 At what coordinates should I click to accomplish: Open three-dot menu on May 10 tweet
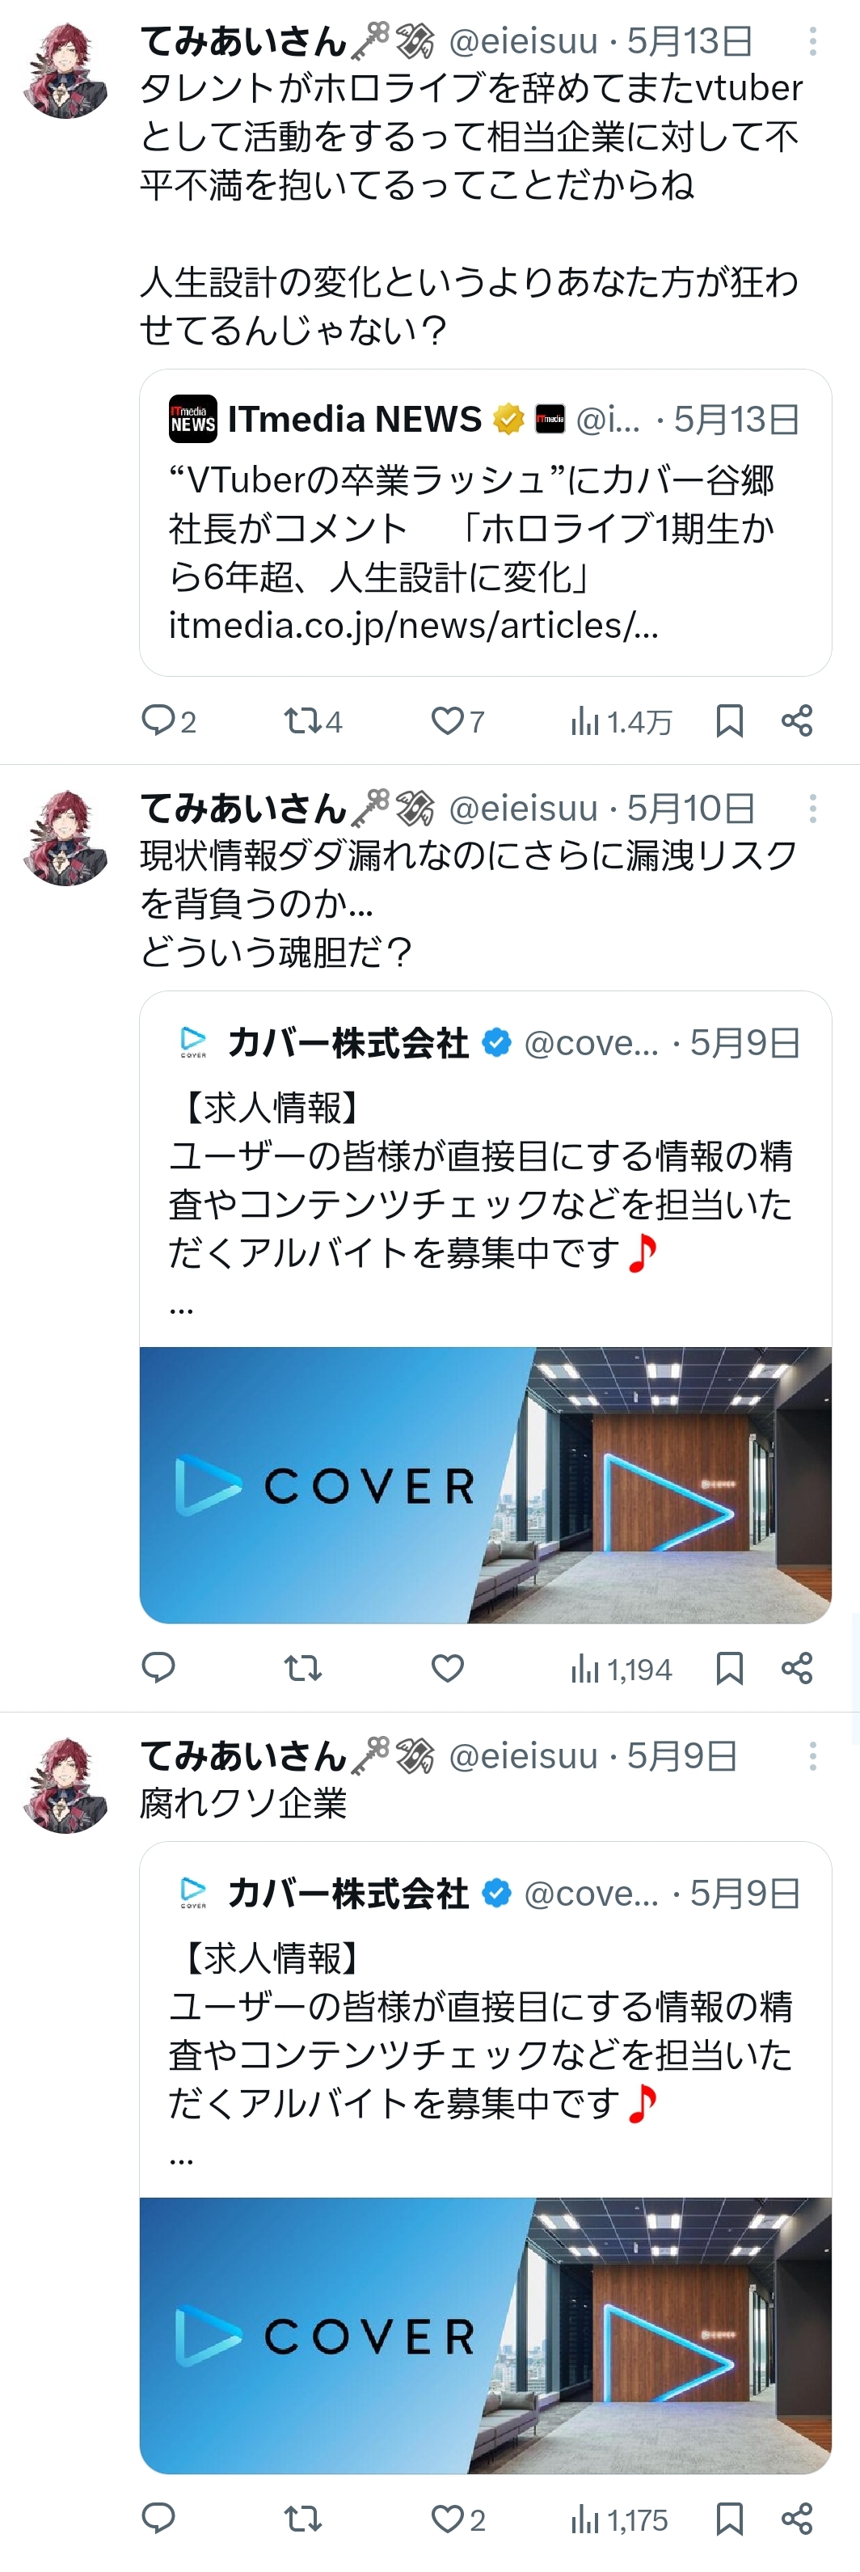813,808
